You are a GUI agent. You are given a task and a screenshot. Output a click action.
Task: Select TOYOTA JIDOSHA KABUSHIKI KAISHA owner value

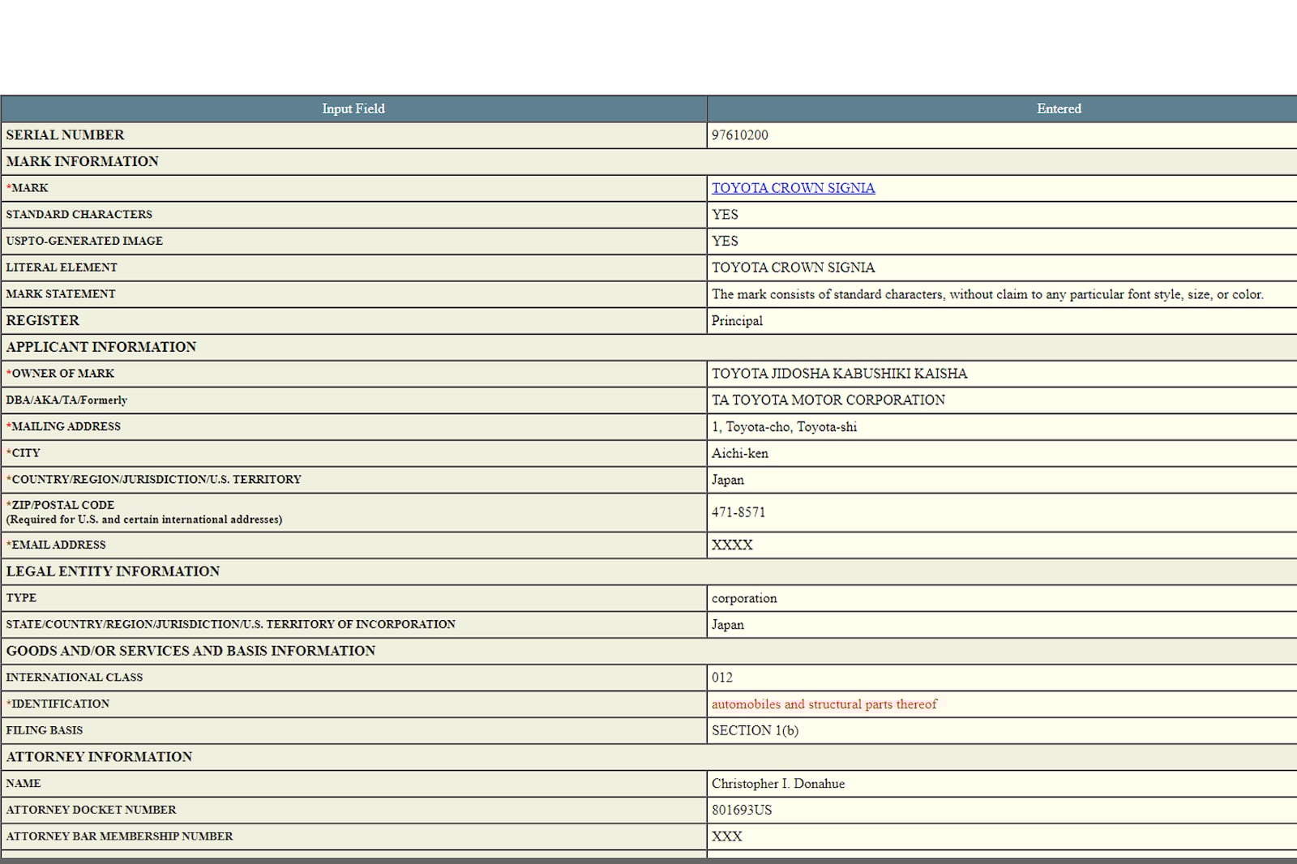tap(839, 374)
